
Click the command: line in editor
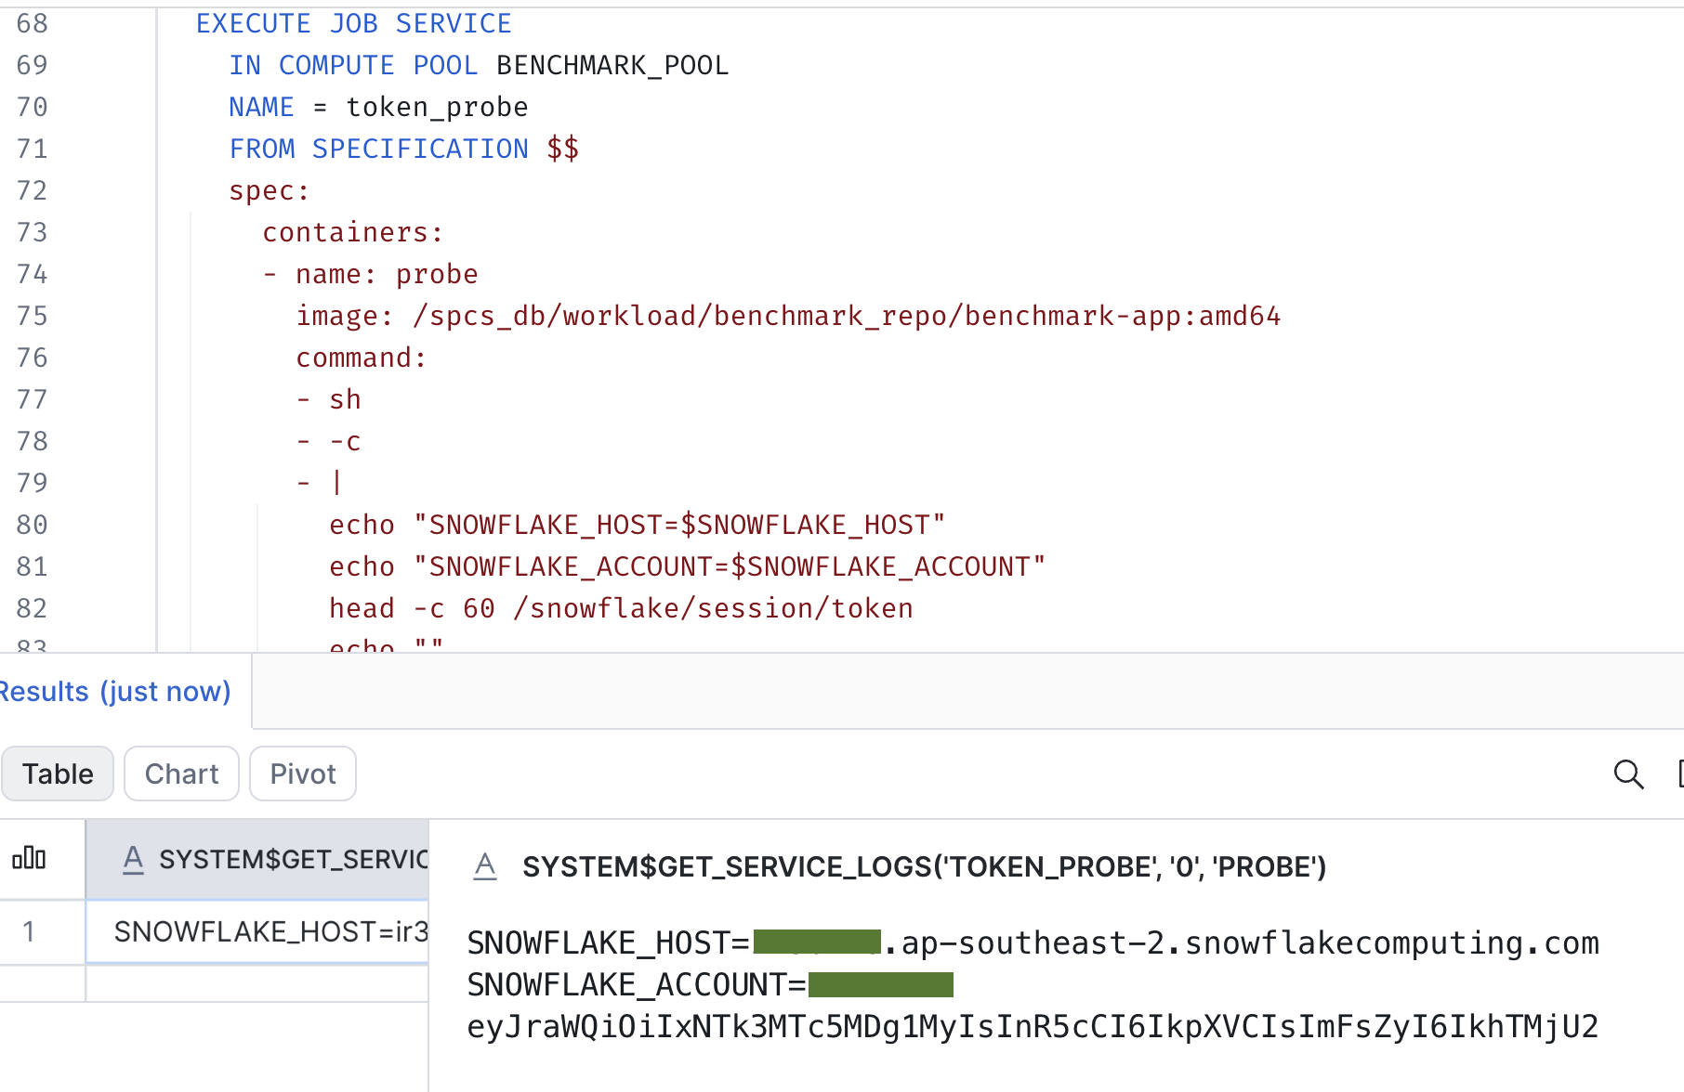362,357
